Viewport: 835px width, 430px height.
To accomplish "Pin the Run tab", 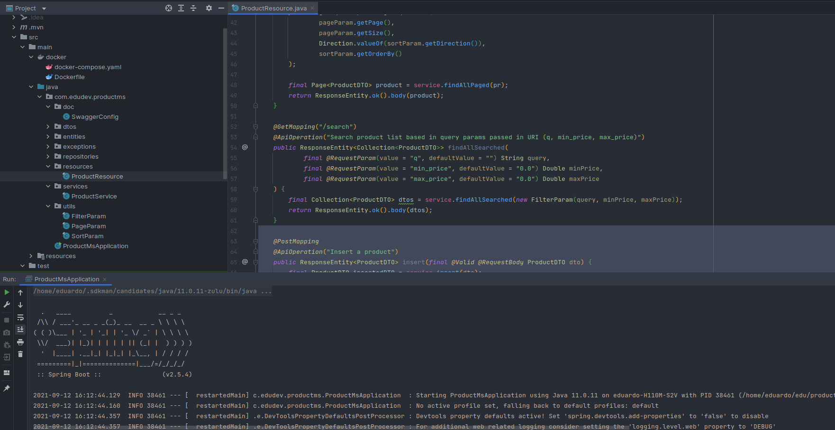I will pyautogui.click(x=7, y=388).
